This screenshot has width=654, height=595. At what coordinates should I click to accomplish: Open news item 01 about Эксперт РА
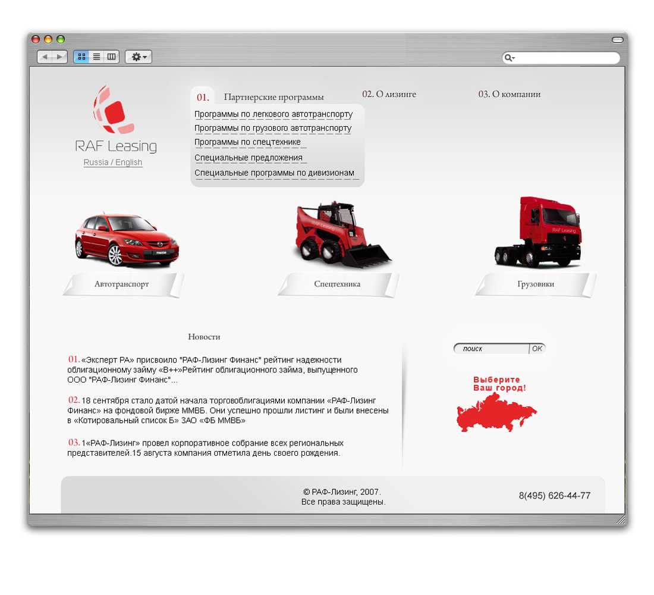tap(213, 369)
